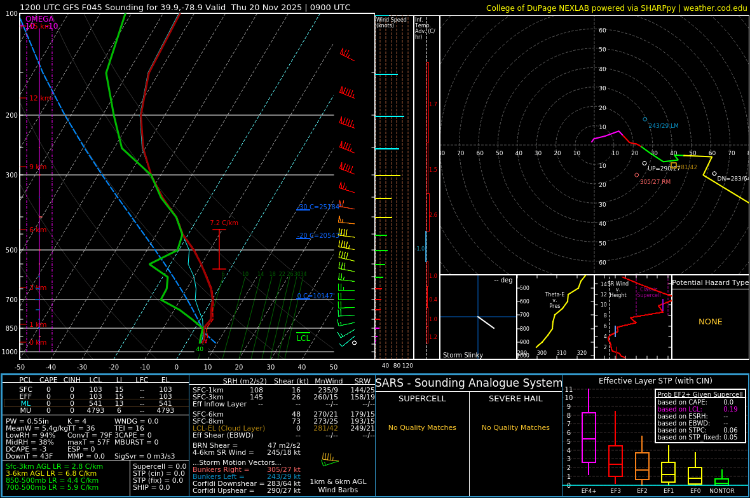Click the blue 243/29 LM hodograph circle
This screenshot has width=750, height=498.
644,119
